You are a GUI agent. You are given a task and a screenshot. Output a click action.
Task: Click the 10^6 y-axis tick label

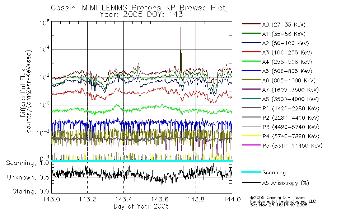pos(45,23)
